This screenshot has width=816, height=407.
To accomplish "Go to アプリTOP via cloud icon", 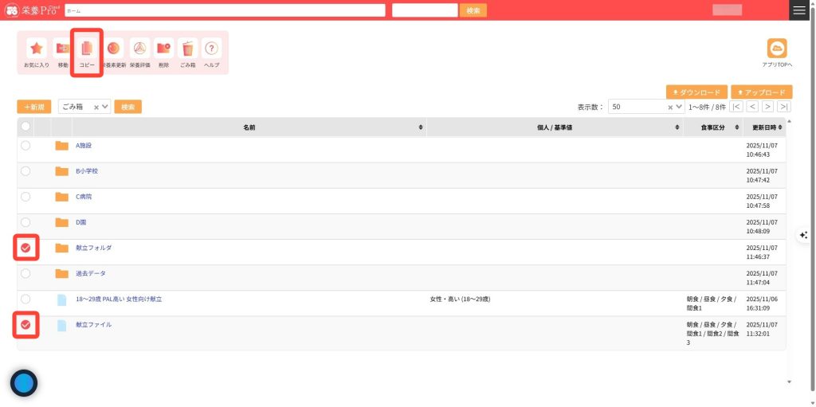I will [776, 49].
